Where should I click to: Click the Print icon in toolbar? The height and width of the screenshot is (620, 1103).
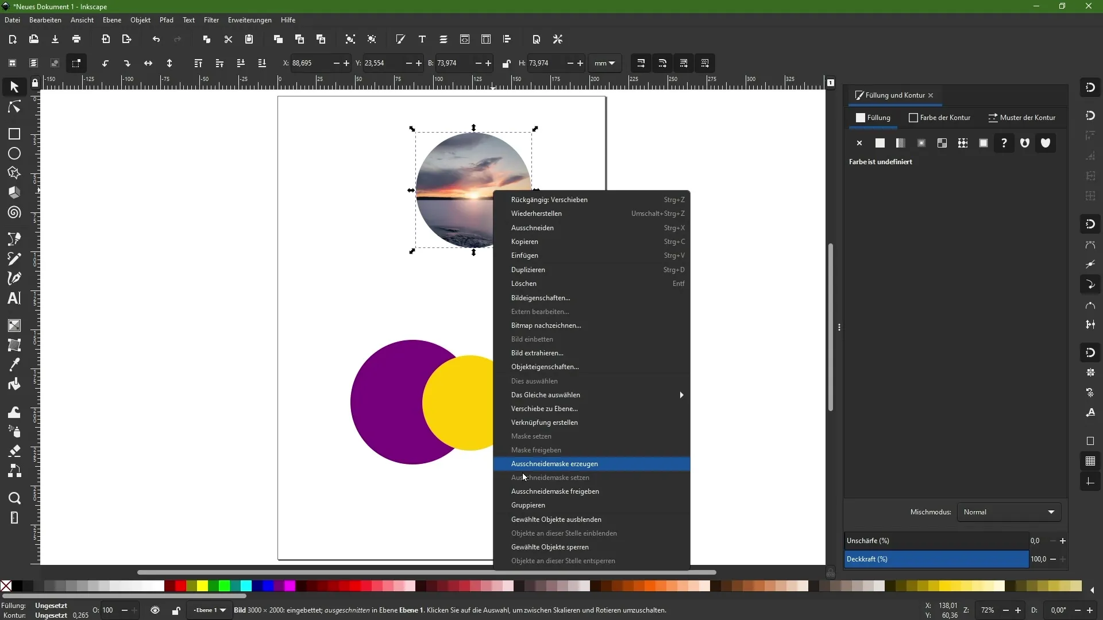click(76, 39)
